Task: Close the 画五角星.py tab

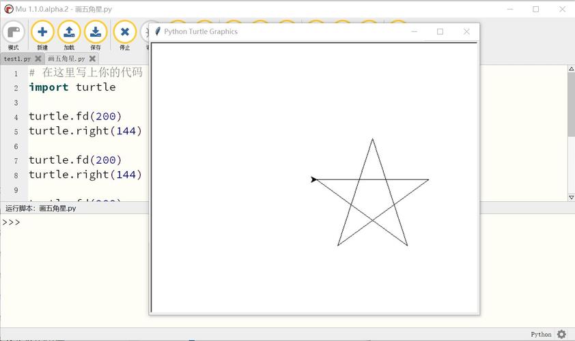Action: (x=92, y=59)
